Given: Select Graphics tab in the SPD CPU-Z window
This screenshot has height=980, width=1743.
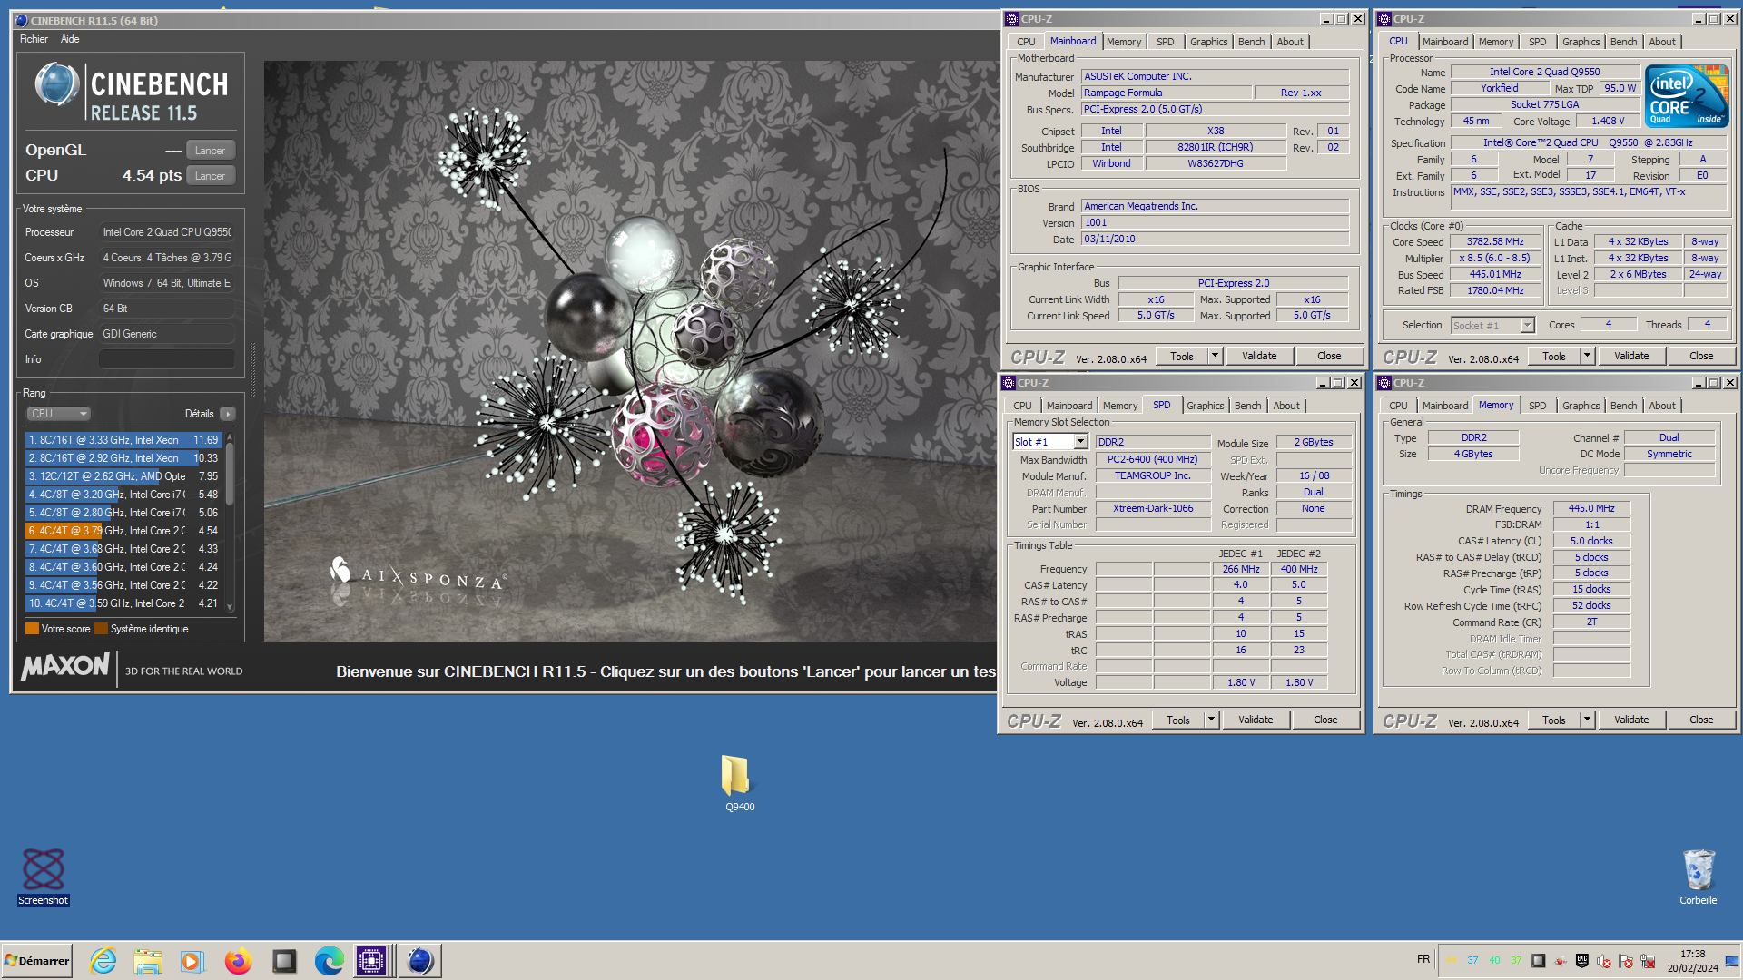Looking at the screenshot, I should [x=1206, y=406].
